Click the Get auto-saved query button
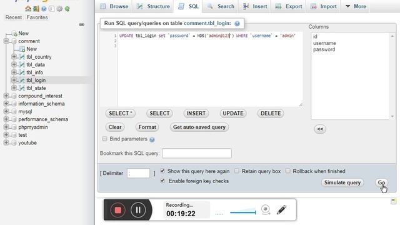The width and height of the screenshot is (400, 225). click(199, 127)
